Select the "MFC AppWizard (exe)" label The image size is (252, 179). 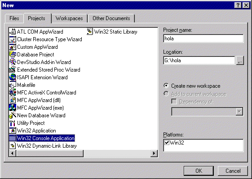coord(40,108)
